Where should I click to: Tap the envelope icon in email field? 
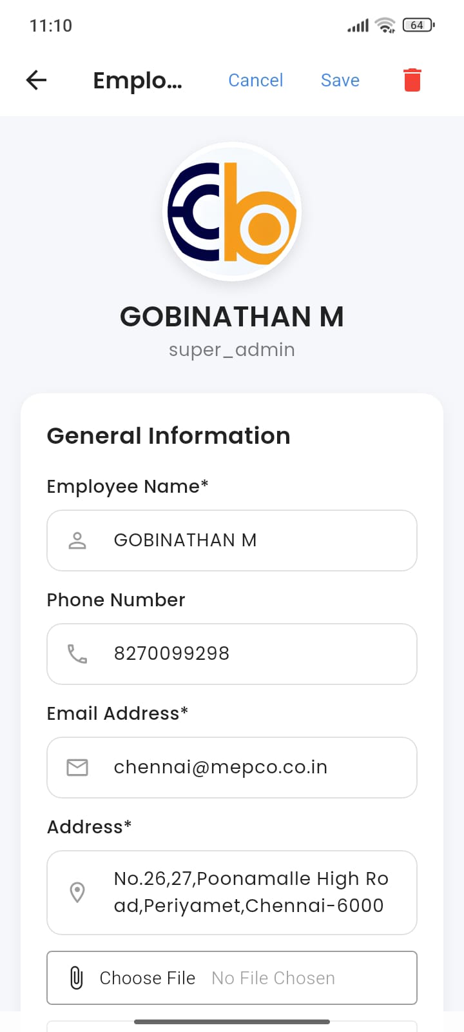point(77,768)
